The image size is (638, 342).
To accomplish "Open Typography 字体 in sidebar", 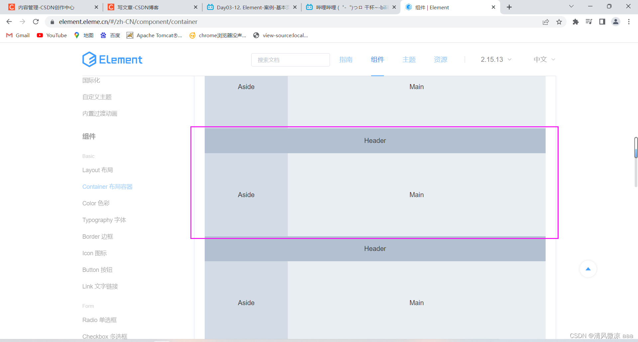I will [104, 220].
